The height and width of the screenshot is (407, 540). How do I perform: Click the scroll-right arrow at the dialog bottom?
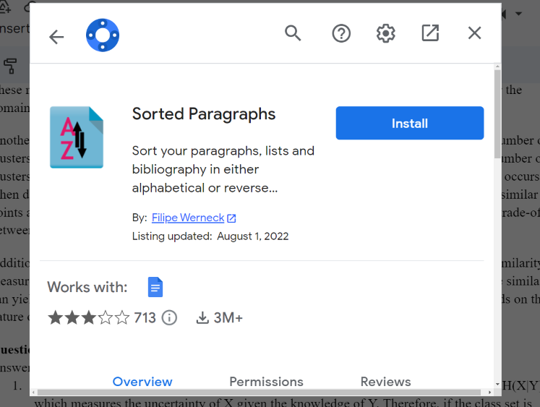pos(489,393)
